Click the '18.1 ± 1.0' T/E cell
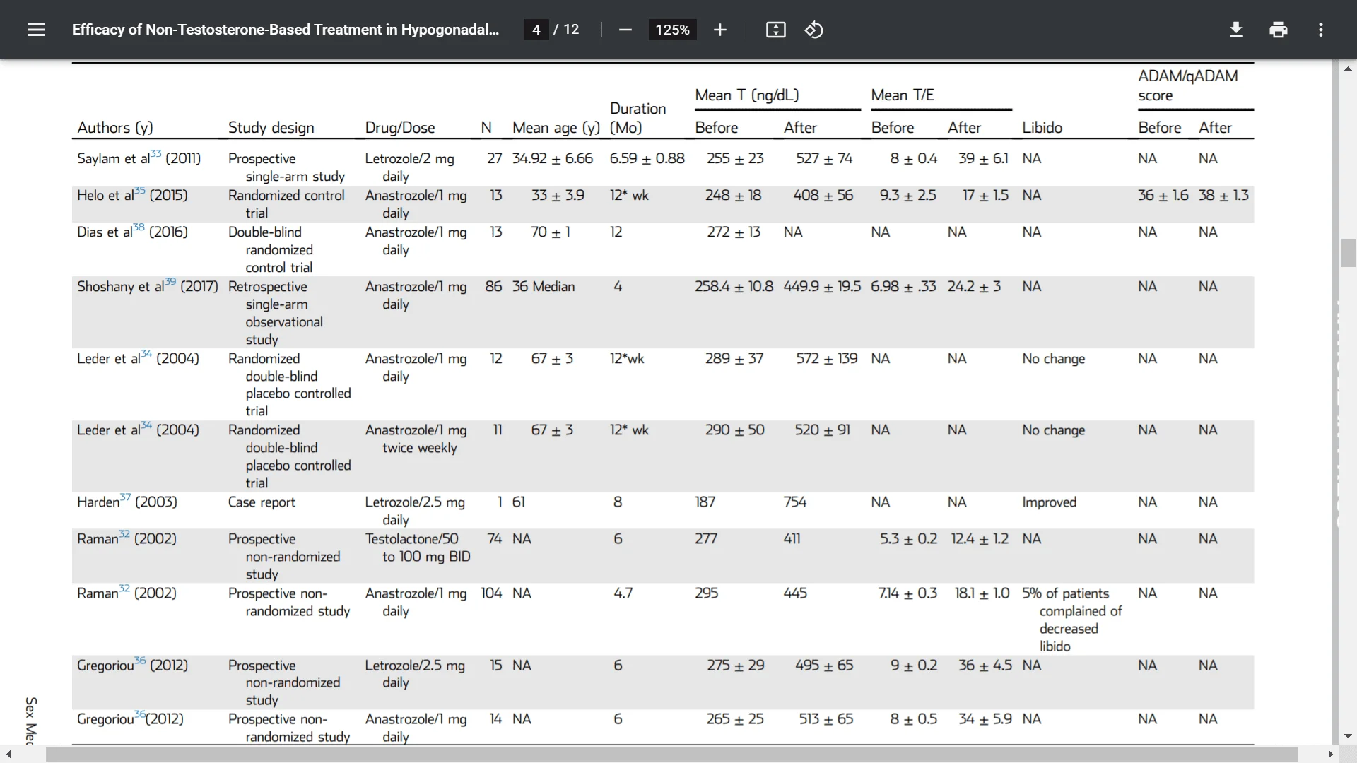This screenshot has height=763, width=1357. coord(982,593)
